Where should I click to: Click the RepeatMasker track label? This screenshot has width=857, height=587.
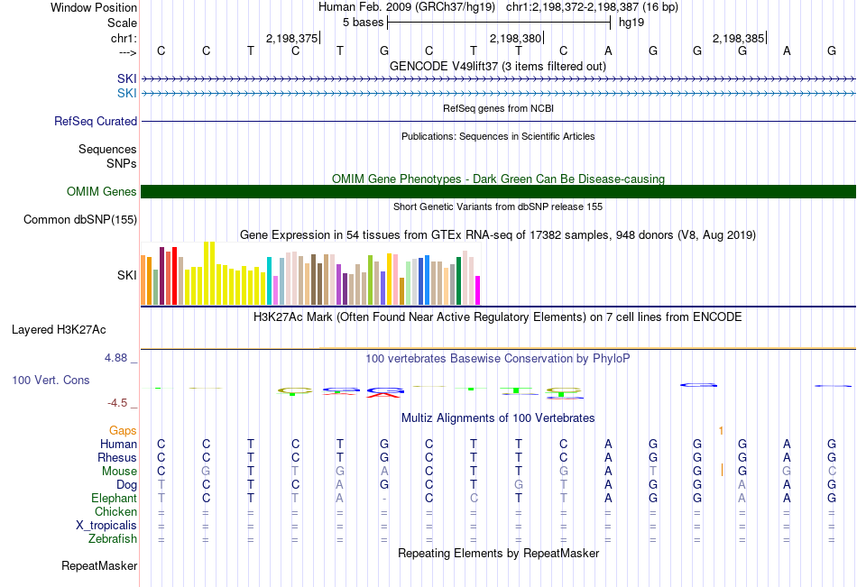99,565
